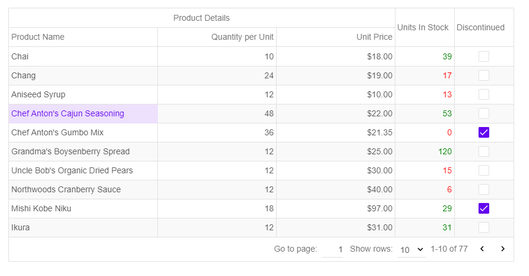Sort by Product Name column header
The image size is (529, 276).
pos(38,37)
